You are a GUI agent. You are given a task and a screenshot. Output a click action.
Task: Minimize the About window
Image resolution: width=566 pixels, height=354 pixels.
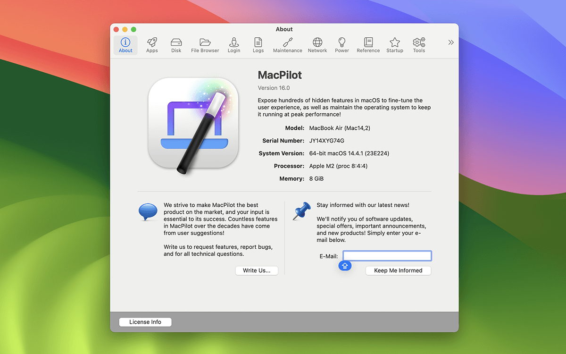click(x=125, y=29)
